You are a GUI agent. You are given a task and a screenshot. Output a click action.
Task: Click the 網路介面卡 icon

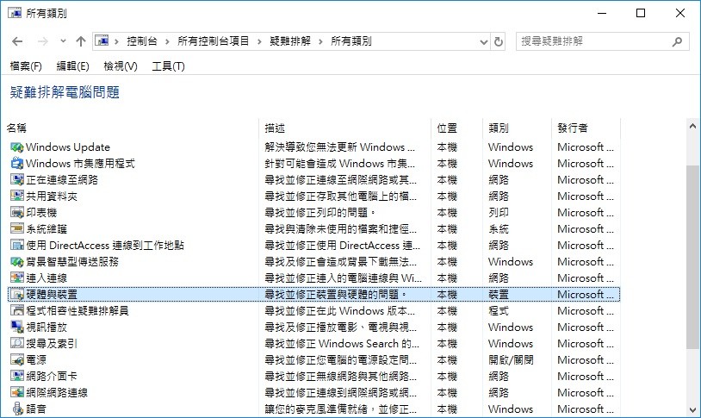(x=17, y=376)
